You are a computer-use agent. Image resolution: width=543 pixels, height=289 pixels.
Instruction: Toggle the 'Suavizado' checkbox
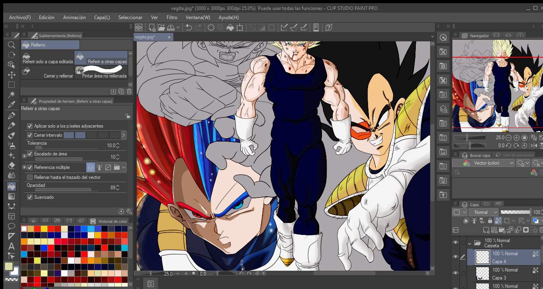coord(30,197)
